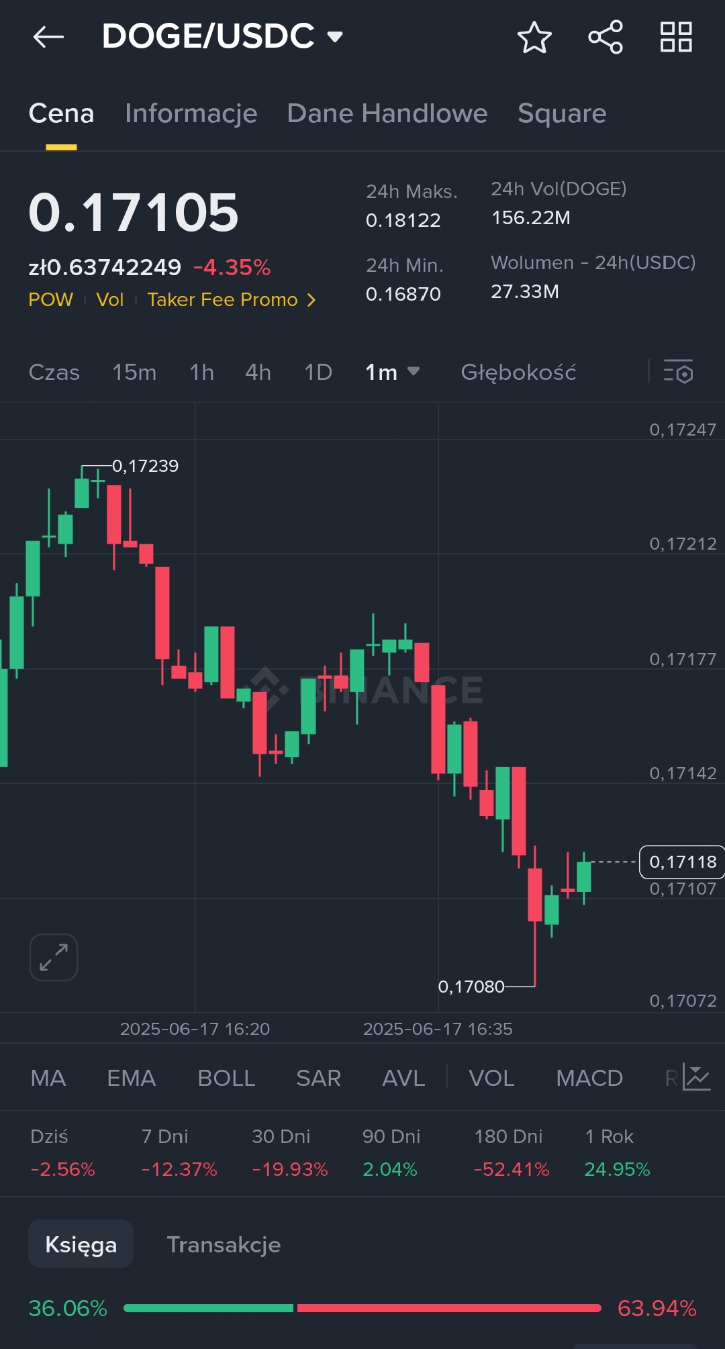Open chart settings icon beside Głębokość

pos(678,372)
